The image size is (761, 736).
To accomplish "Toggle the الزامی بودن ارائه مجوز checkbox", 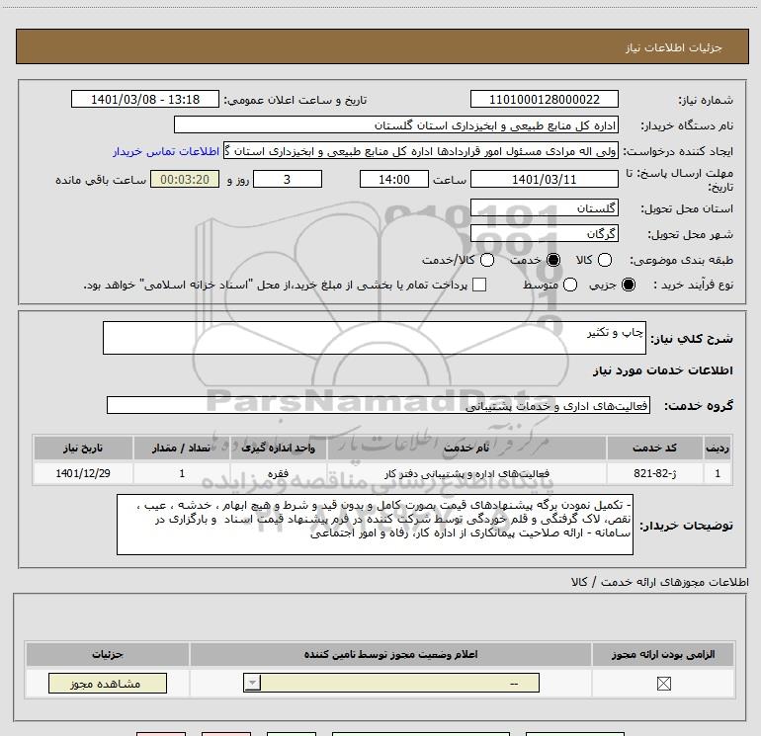I will pyautogui.click(x=663, y=684).
